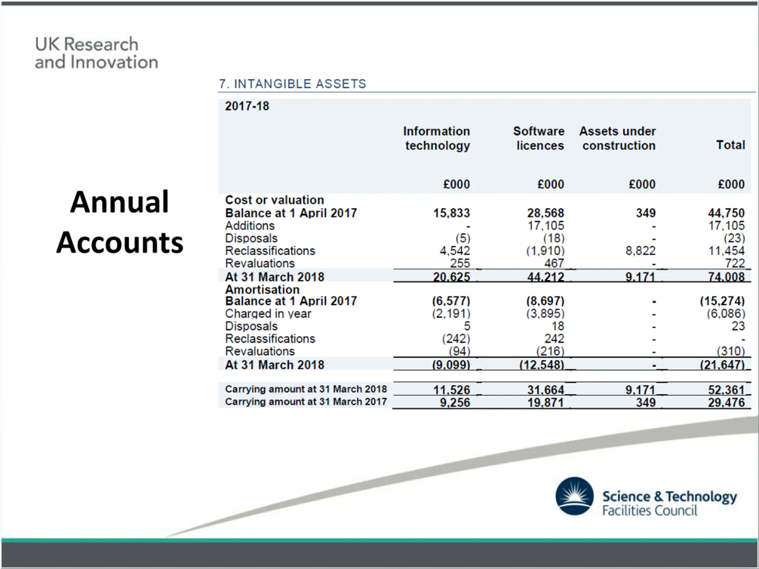Click the UK Research and Innovation logo
The height and width of the screenshot is (569, 759).
tap(96, 53)
